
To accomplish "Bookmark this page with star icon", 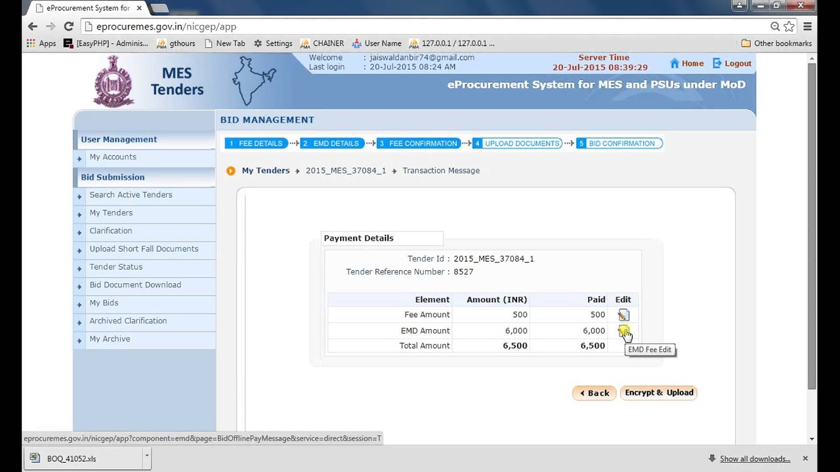I will click(x=789, y=26).
